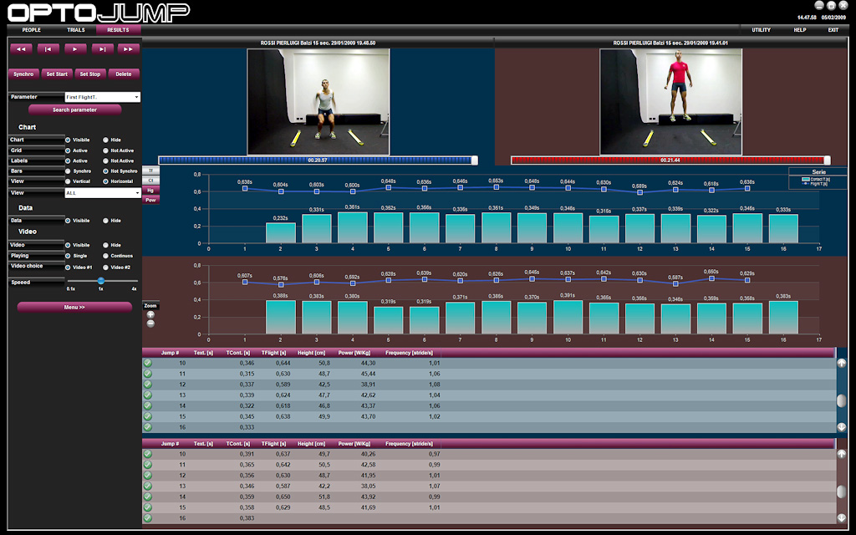Click green check for jump 15 in brown table
This screenshot has height=535, width=856.
point(147,507)
